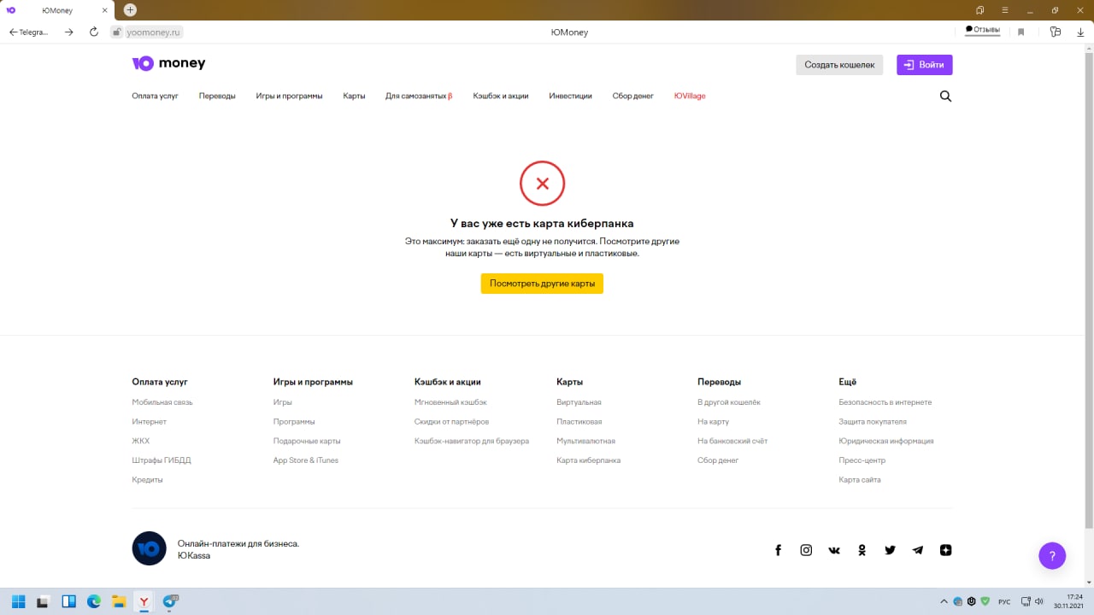Click the site lock icon in address bar
Image resolution: width=1094 pixels, height=615 pixels.
pos(118,32)
